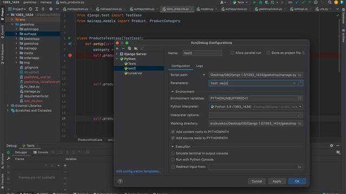Screen dimensions: 346x194
Task: Open environment variables editor icon
Action: point(300,98)
